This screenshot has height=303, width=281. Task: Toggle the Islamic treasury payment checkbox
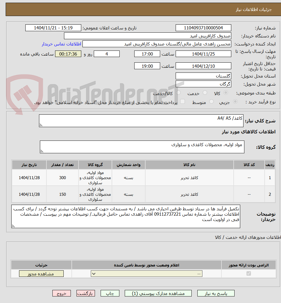pos(182,102)
